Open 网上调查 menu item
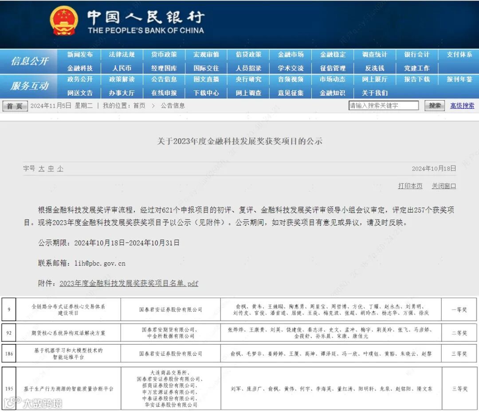Viewport: 479px width, 412px height. [248, 93]
